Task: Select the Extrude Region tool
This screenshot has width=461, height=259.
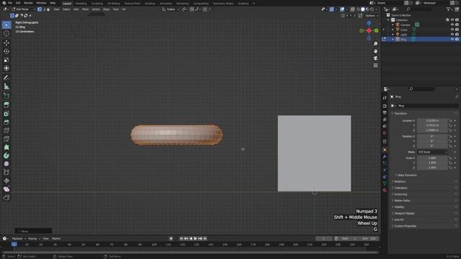Action: coord(6,105)
